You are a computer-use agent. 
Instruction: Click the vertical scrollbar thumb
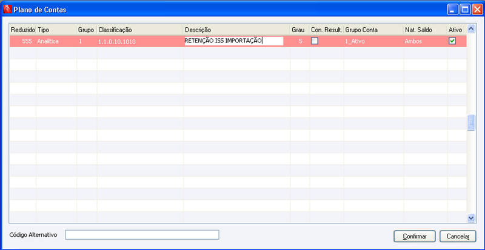click(x=471, y=123)
